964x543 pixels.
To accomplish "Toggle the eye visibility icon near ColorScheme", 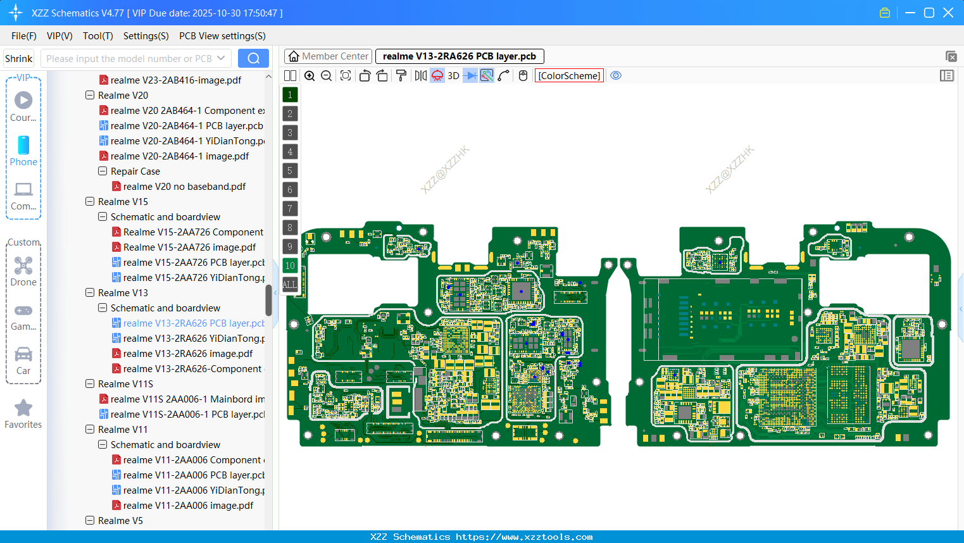I will pos(616,75).
